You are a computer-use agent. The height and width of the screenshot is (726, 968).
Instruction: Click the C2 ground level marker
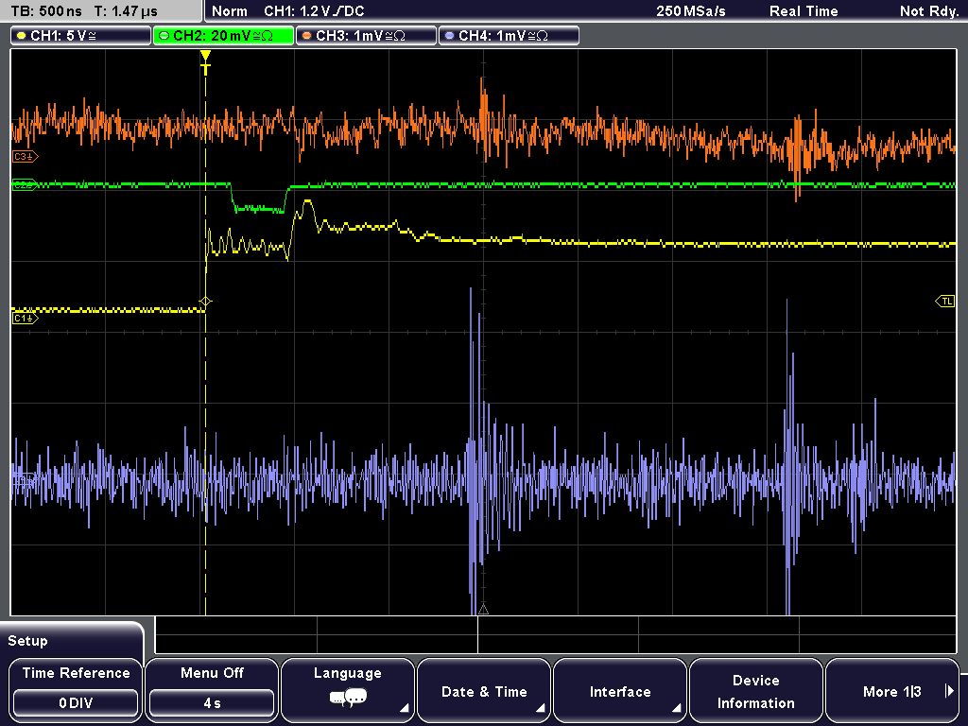pos(25,184)
